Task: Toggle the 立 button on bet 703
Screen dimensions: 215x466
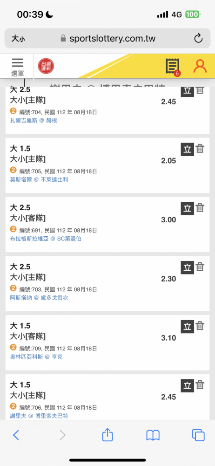Action: (188, 267)
